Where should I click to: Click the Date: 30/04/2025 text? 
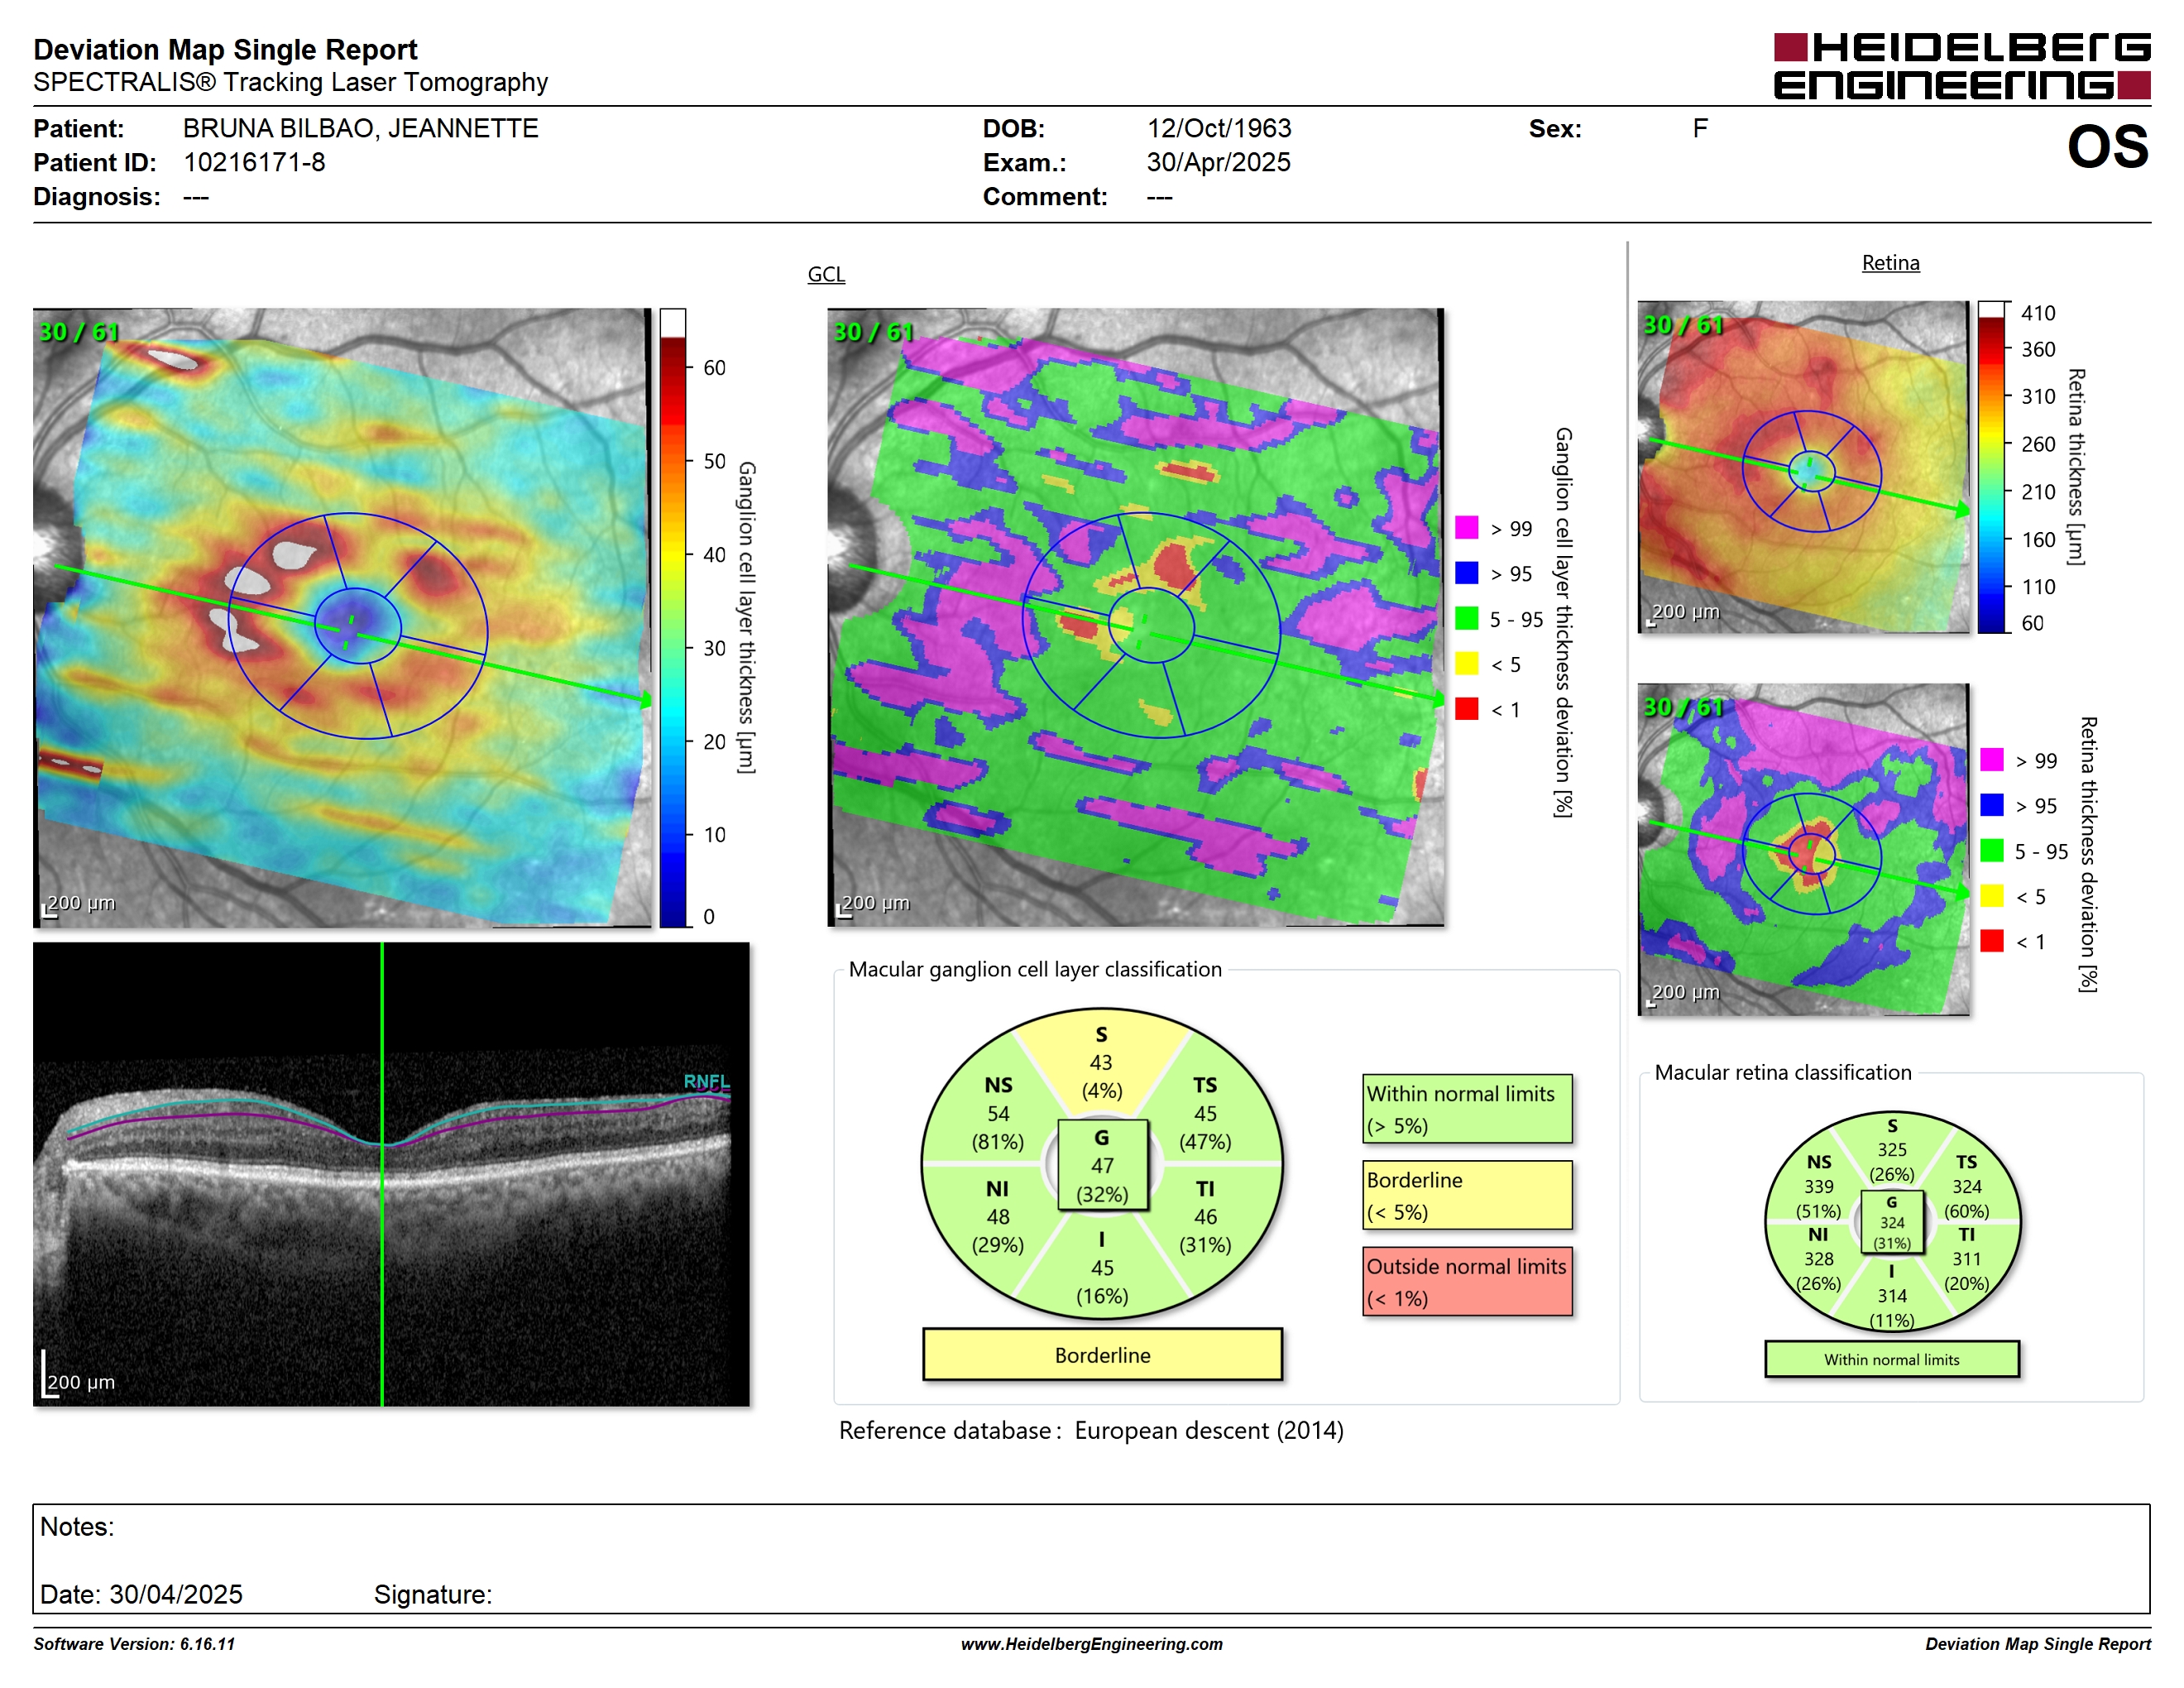coord(141,1594)
